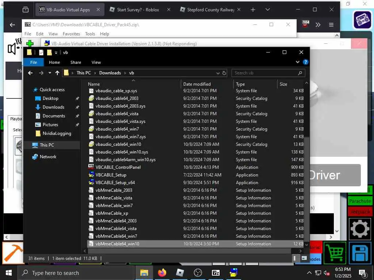Open Customize Quick Access Toolbar dropdown
The width and height of the screenshot is (374, 280).
(x=56, y=52)
